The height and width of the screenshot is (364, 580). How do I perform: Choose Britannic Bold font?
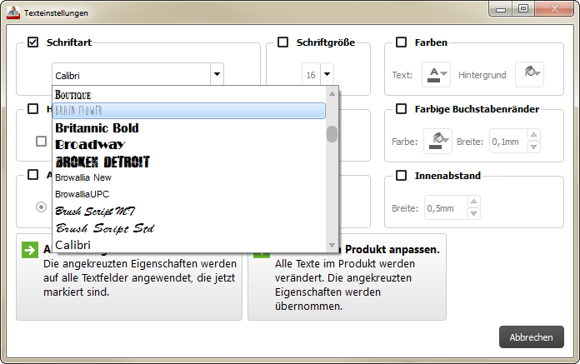189,128
